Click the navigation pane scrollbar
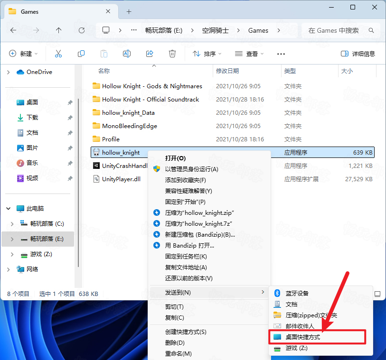Image resolution: width=386 pixels, height=360 pixels. (78, 183)
